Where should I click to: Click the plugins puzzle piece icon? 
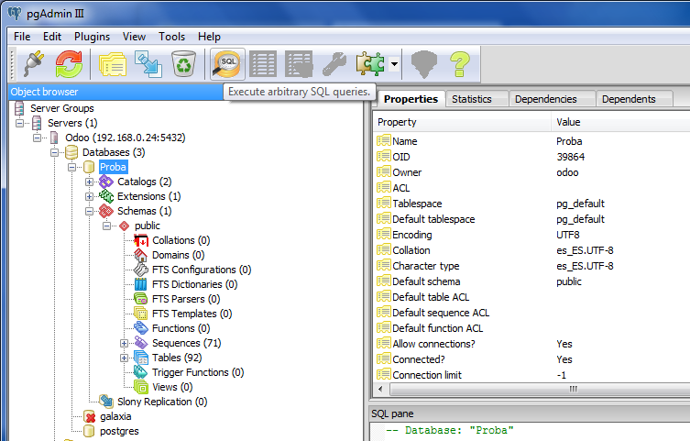370,64
